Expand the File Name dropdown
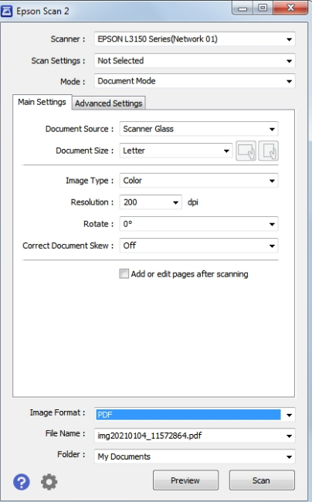Screen dimensions: 312x502 click(x=195, y=436)
